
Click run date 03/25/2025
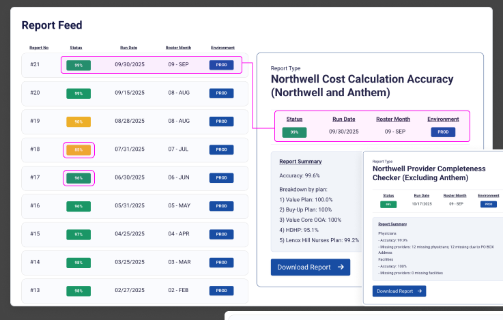130,262
